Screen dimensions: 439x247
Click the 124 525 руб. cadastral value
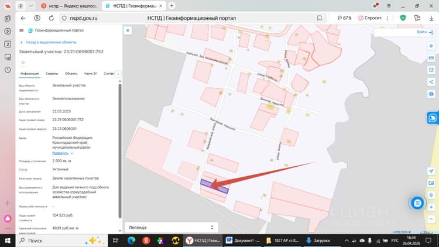pyautogui.click(x=63, y=215)
